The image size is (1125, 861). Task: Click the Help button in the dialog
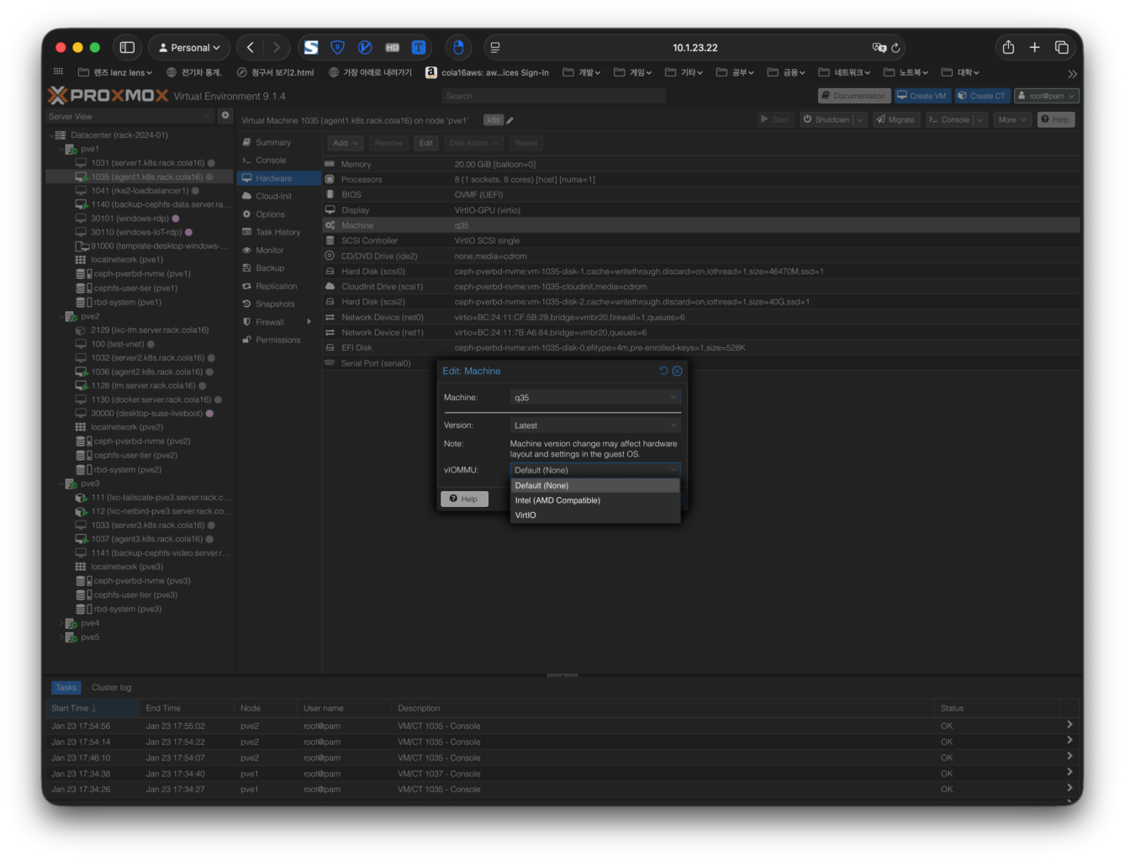pyautogui.click(x=464, y=499)
